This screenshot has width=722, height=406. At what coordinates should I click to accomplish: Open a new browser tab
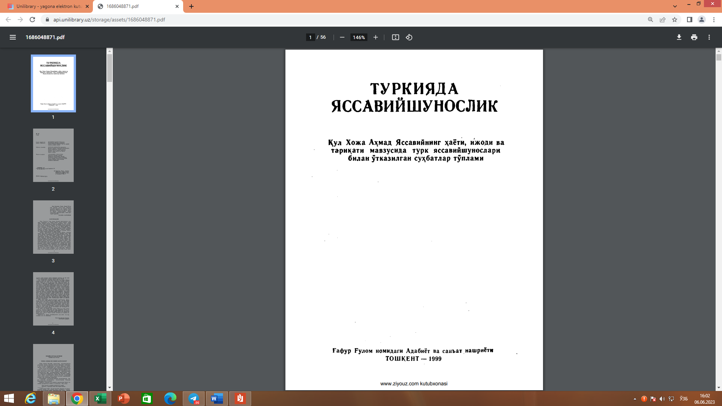click(192, 6)
